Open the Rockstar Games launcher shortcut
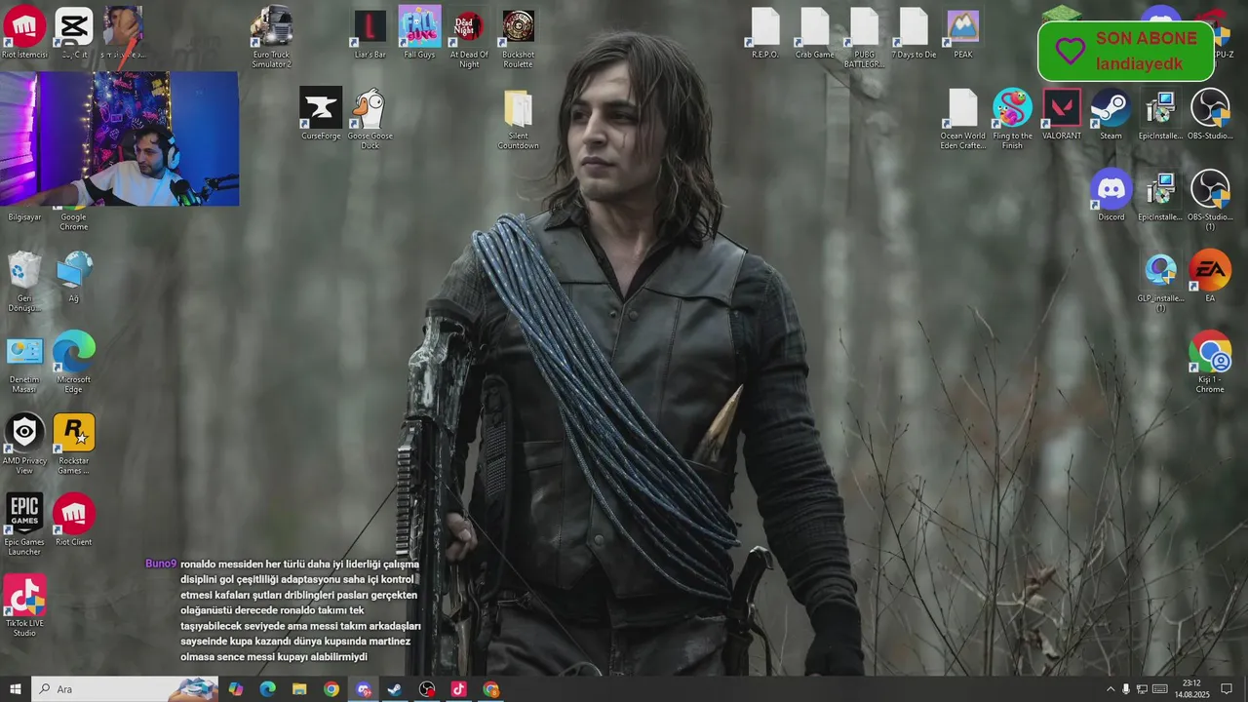This screenshot has width=1248, height=702. (73, 444)
